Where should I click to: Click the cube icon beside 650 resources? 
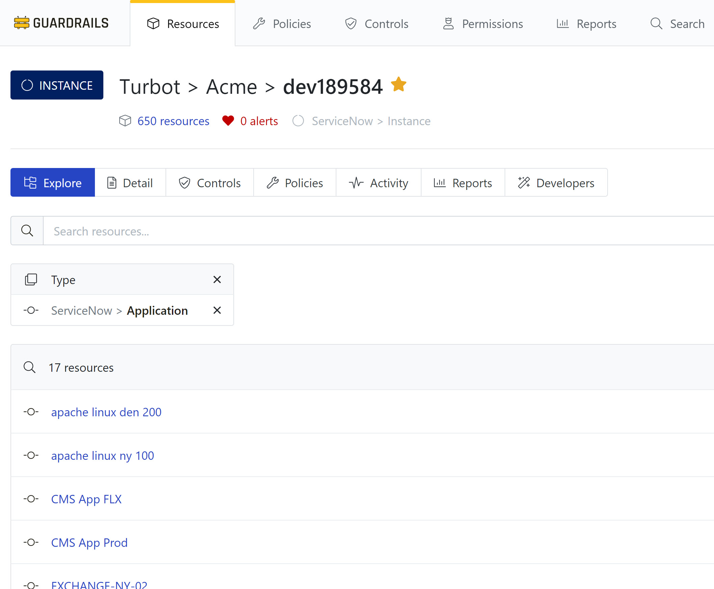pos(125,121)
